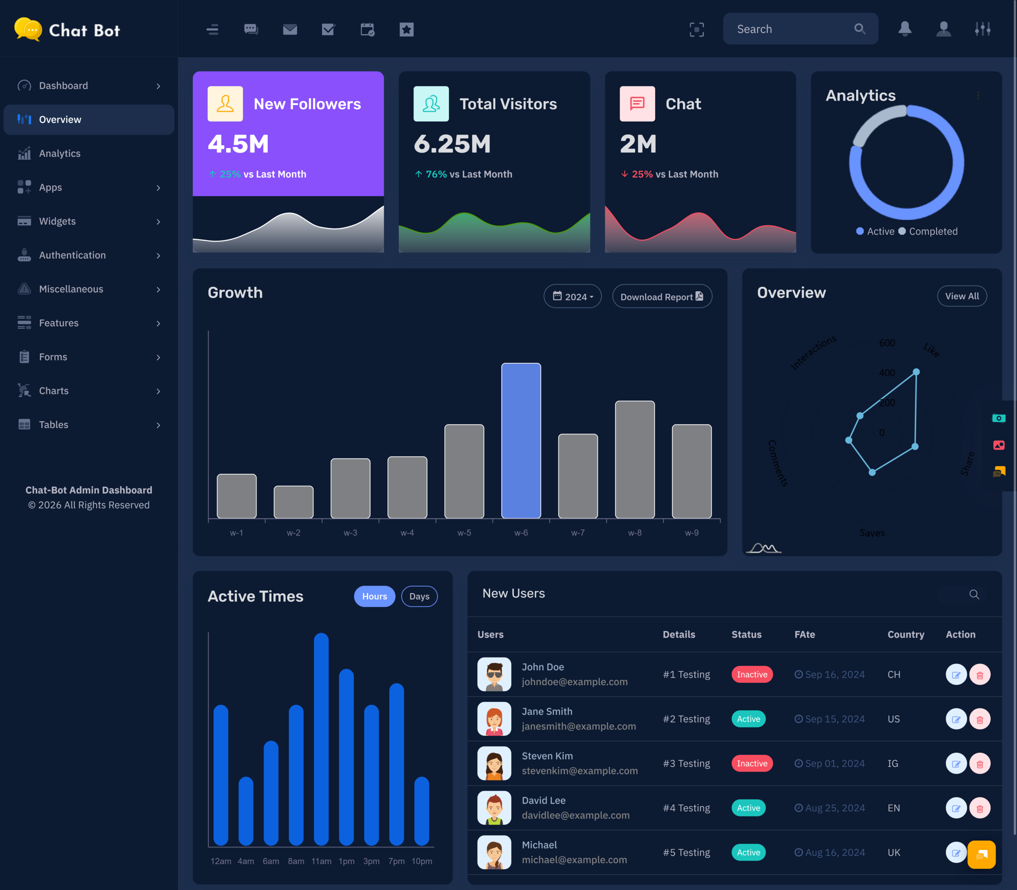Viewport: 1017px width, 890px height.
Task: Open settings sliders icon in header
Action: [983, 29]
